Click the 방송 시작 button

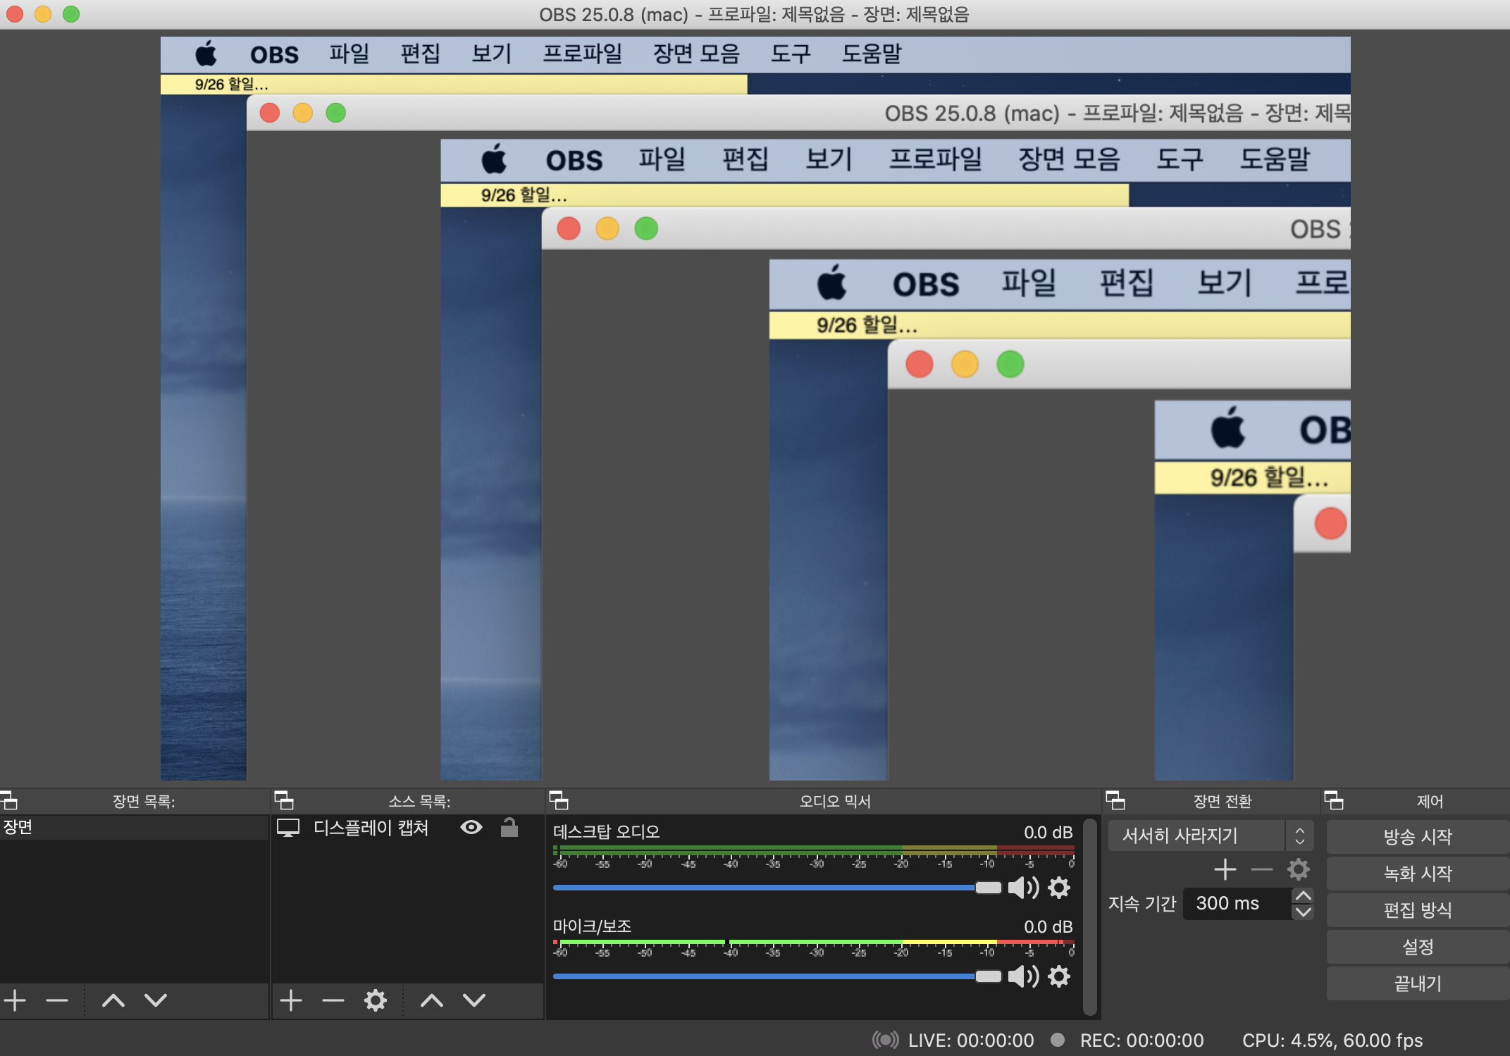[x=1417, y=837]
